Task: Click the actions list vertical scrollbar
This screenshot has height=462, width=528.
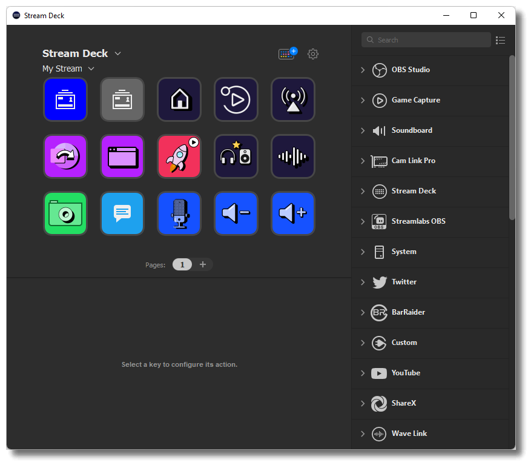Action: [512, 138]
